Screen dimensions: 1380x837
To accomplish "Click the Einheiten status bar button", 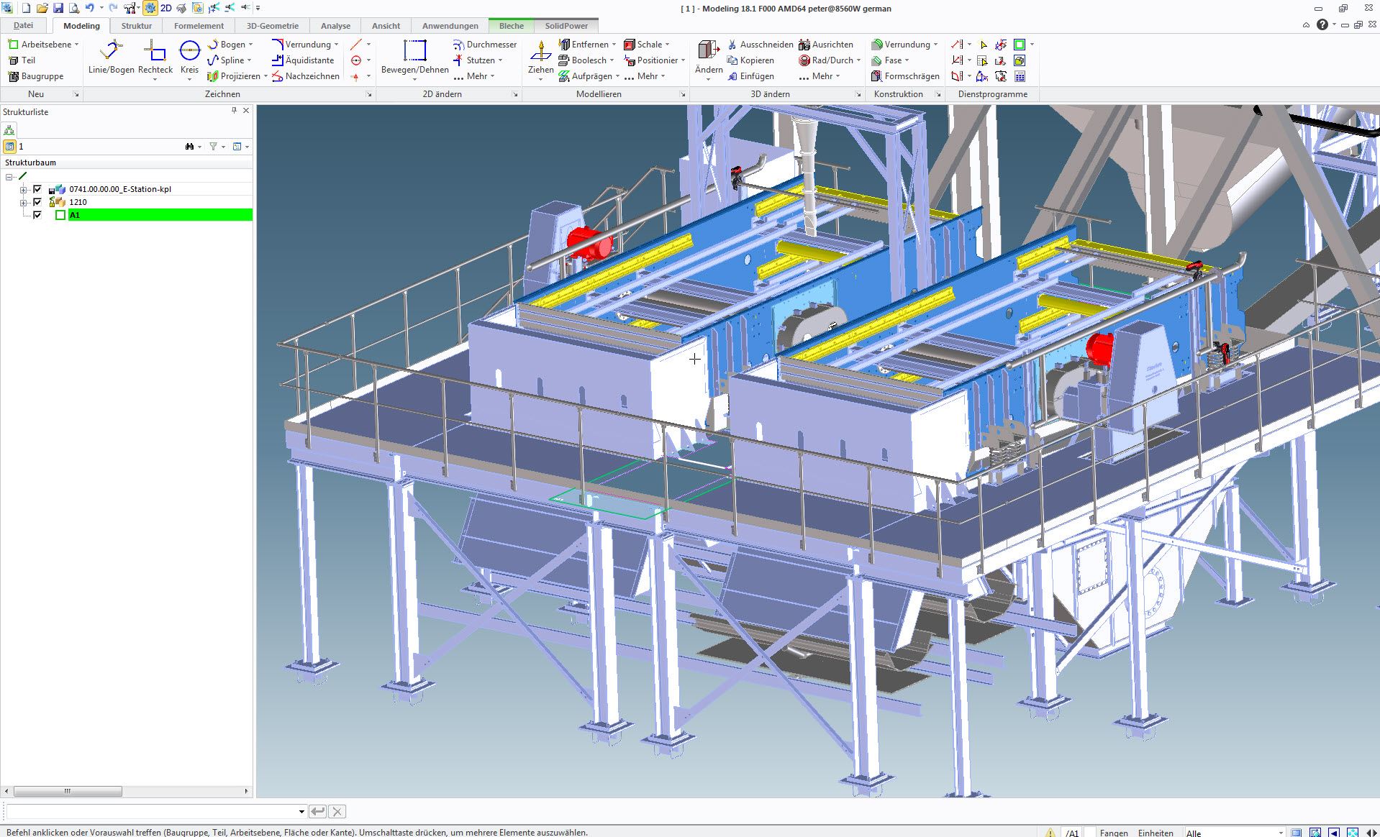I will pyautogui.click(x=1155, y=833).
